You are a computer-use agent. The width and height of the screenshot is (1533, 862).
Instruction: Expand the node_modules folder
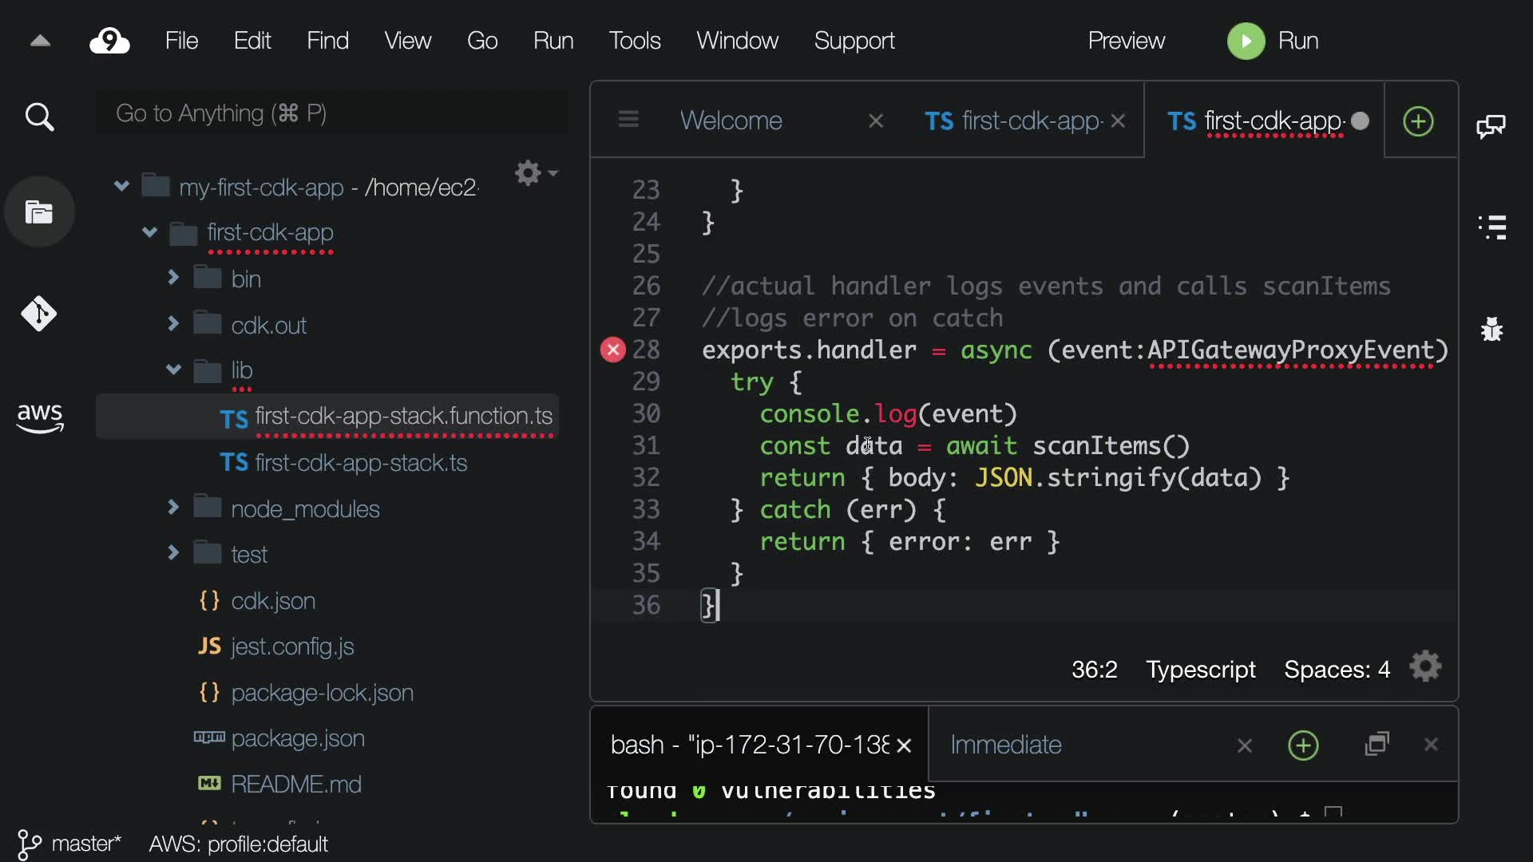173,508
